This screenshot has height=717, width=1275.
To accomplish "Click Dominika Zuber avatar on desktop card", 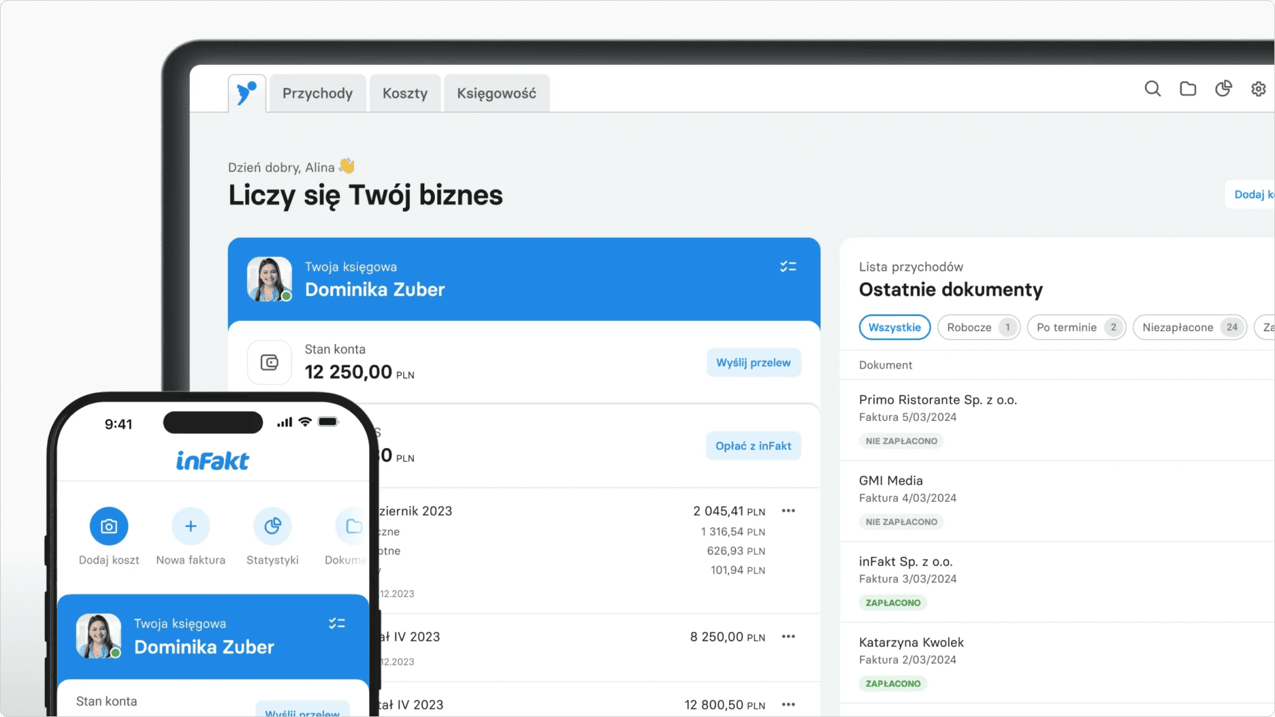I will 270,279.
